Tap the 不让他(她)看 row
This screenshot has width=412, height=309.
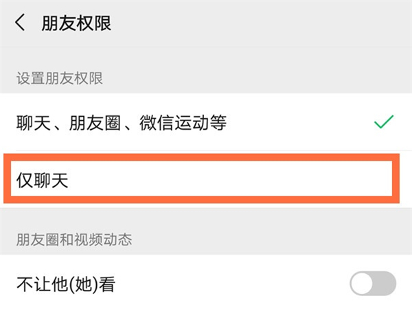click(x=206, y=283)
